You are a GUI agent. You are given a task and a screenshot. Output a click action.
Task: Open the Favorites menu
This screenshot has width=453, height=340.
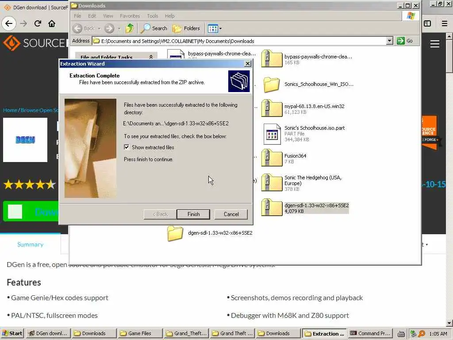(130, 16)
